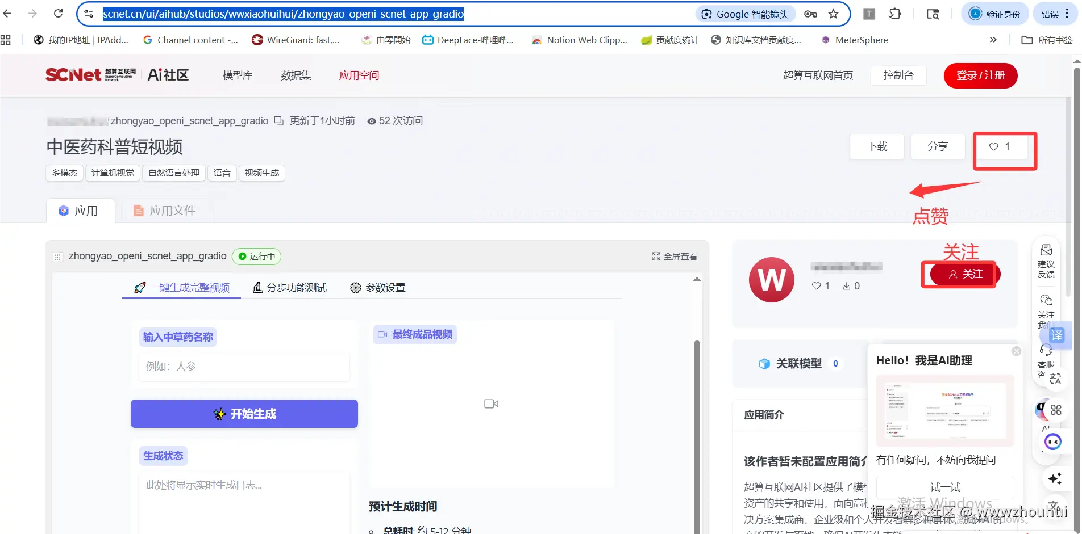Collapse the panel with the up arrow
1082x534 pixels.
697,279
